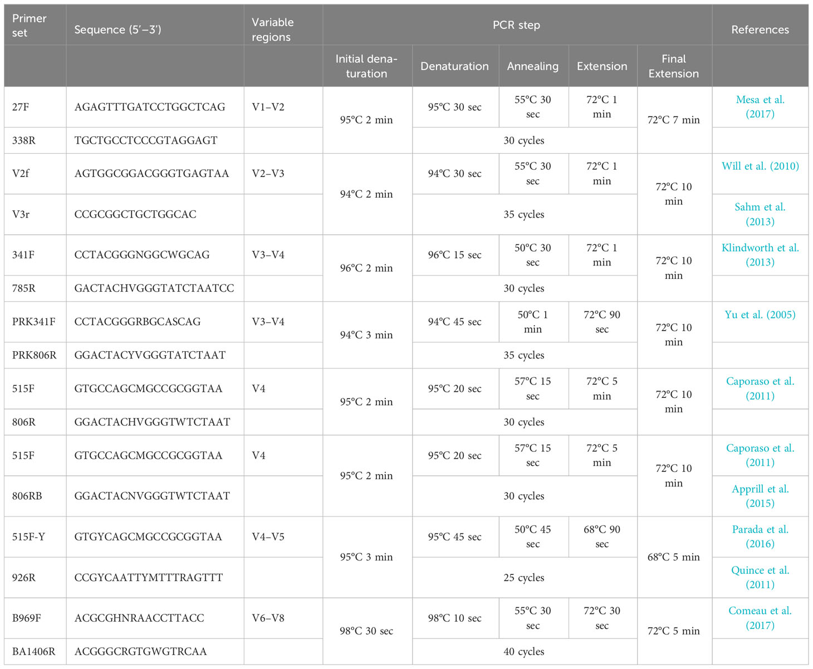Click the '68°C 5 min' final extension cell
The width and height of the screenshot is (813, 669).
[x=674, y=557]
